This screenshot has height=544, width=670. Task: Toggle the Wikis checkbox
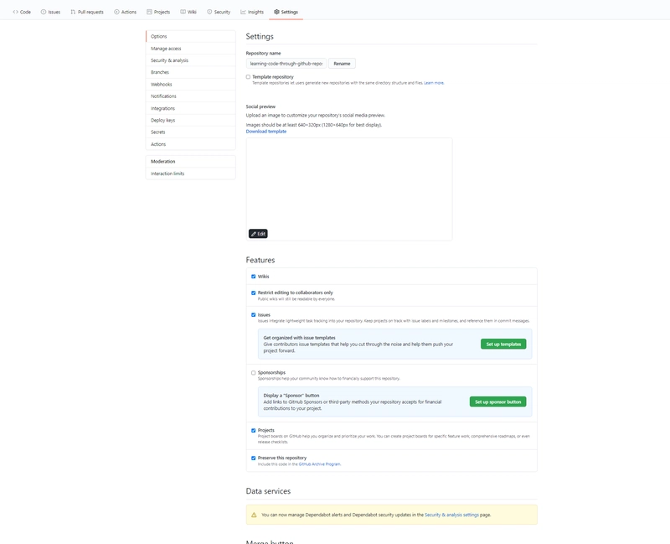[254, 277]
